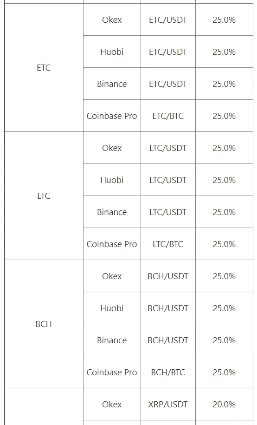
Task: Click Huobi cell in ETC group
Action: (x=112, y=52)
